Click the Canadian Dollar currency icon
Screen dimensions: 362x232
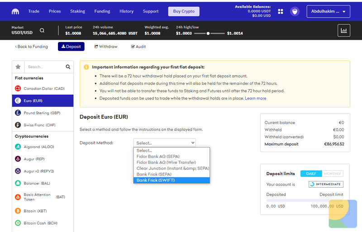[18, 88]
